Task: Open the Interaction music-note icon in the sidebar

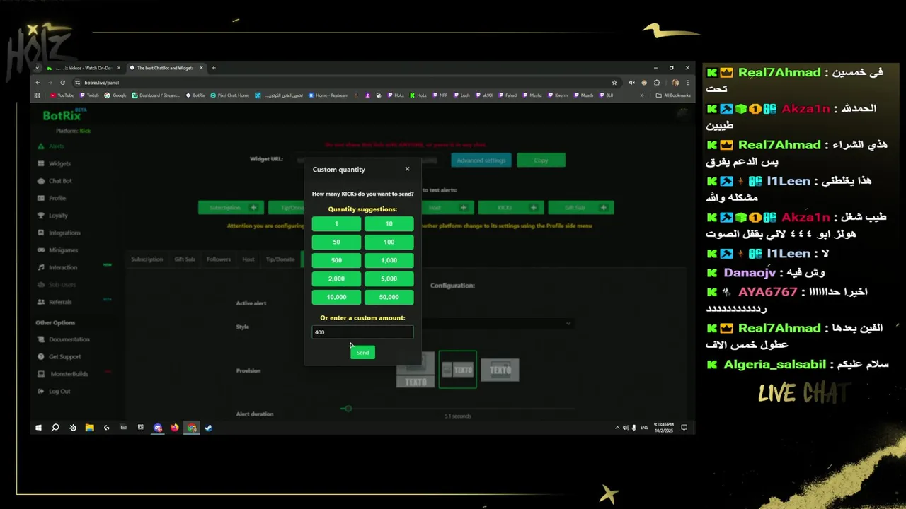Action: 40,267
